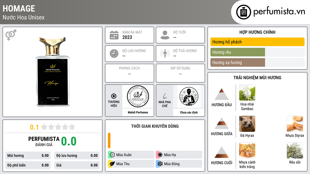Screen dimensions: 310x174
Task: Open the Rêu sồi note image
Action: click(295, 151)
